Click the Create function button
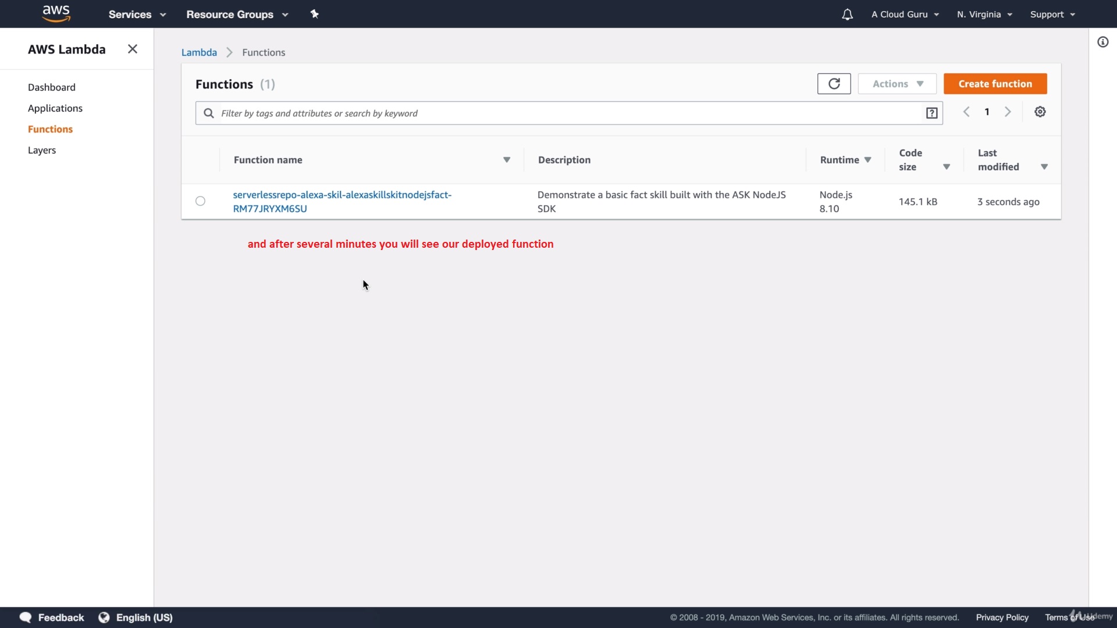 [995, 84]
